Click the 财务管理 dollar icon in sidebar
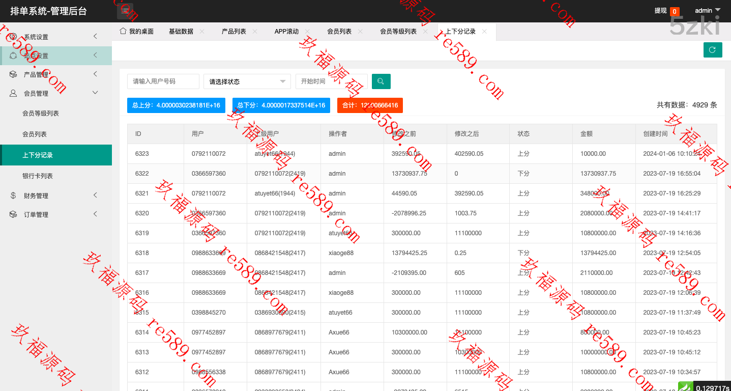This screenshot has width=731, height=391. (13, 195)
